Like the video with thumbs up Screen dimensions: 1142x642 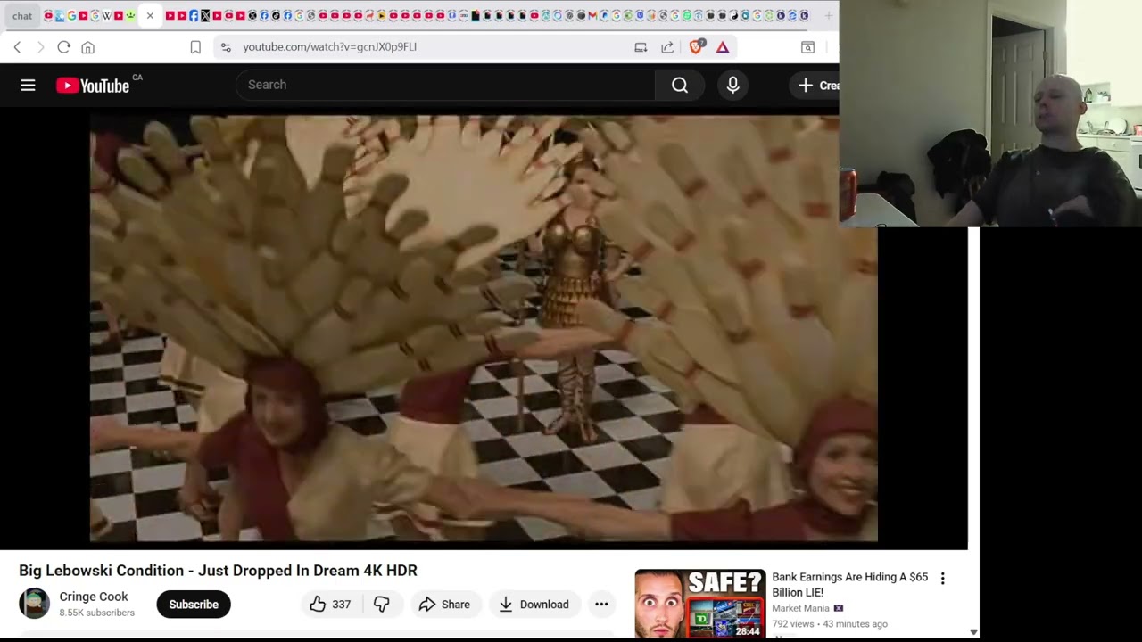[329, 605]
